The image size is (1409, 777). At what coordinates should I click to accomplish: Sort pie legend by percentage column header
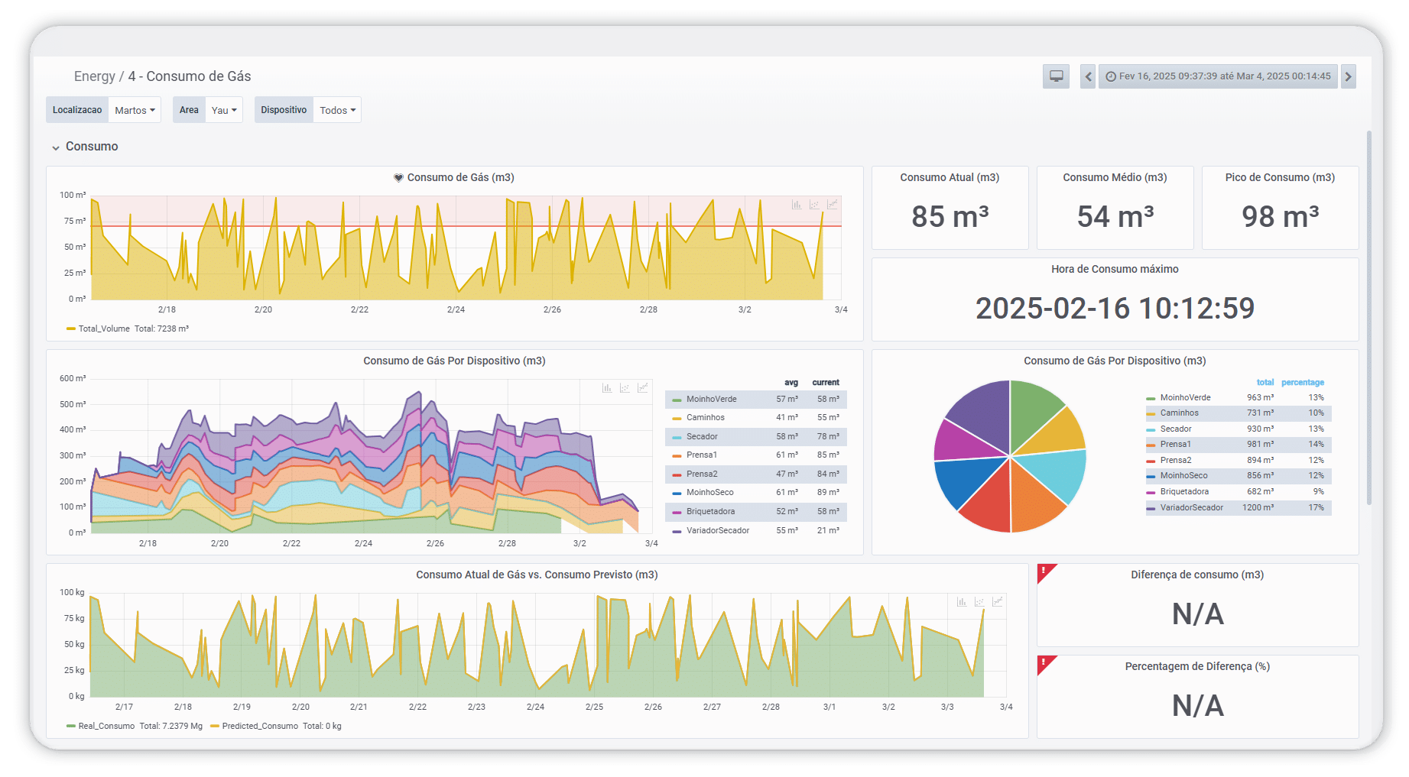click(x=1302, y=383)
